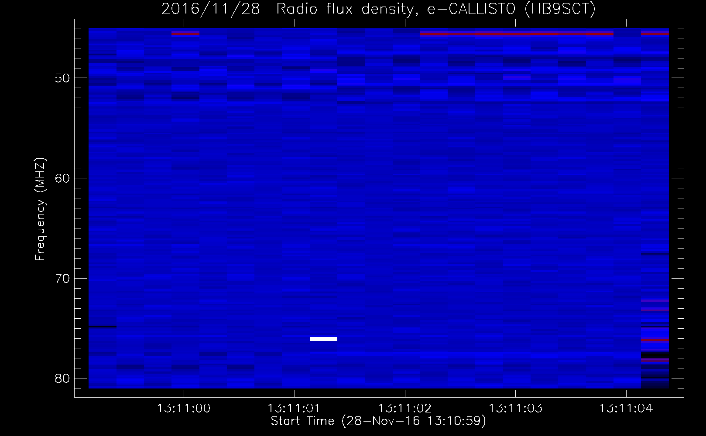Screen dimensions: 706x436
Task: Select the 13:11:04 time tick label
Action: (x=626, y=409)
